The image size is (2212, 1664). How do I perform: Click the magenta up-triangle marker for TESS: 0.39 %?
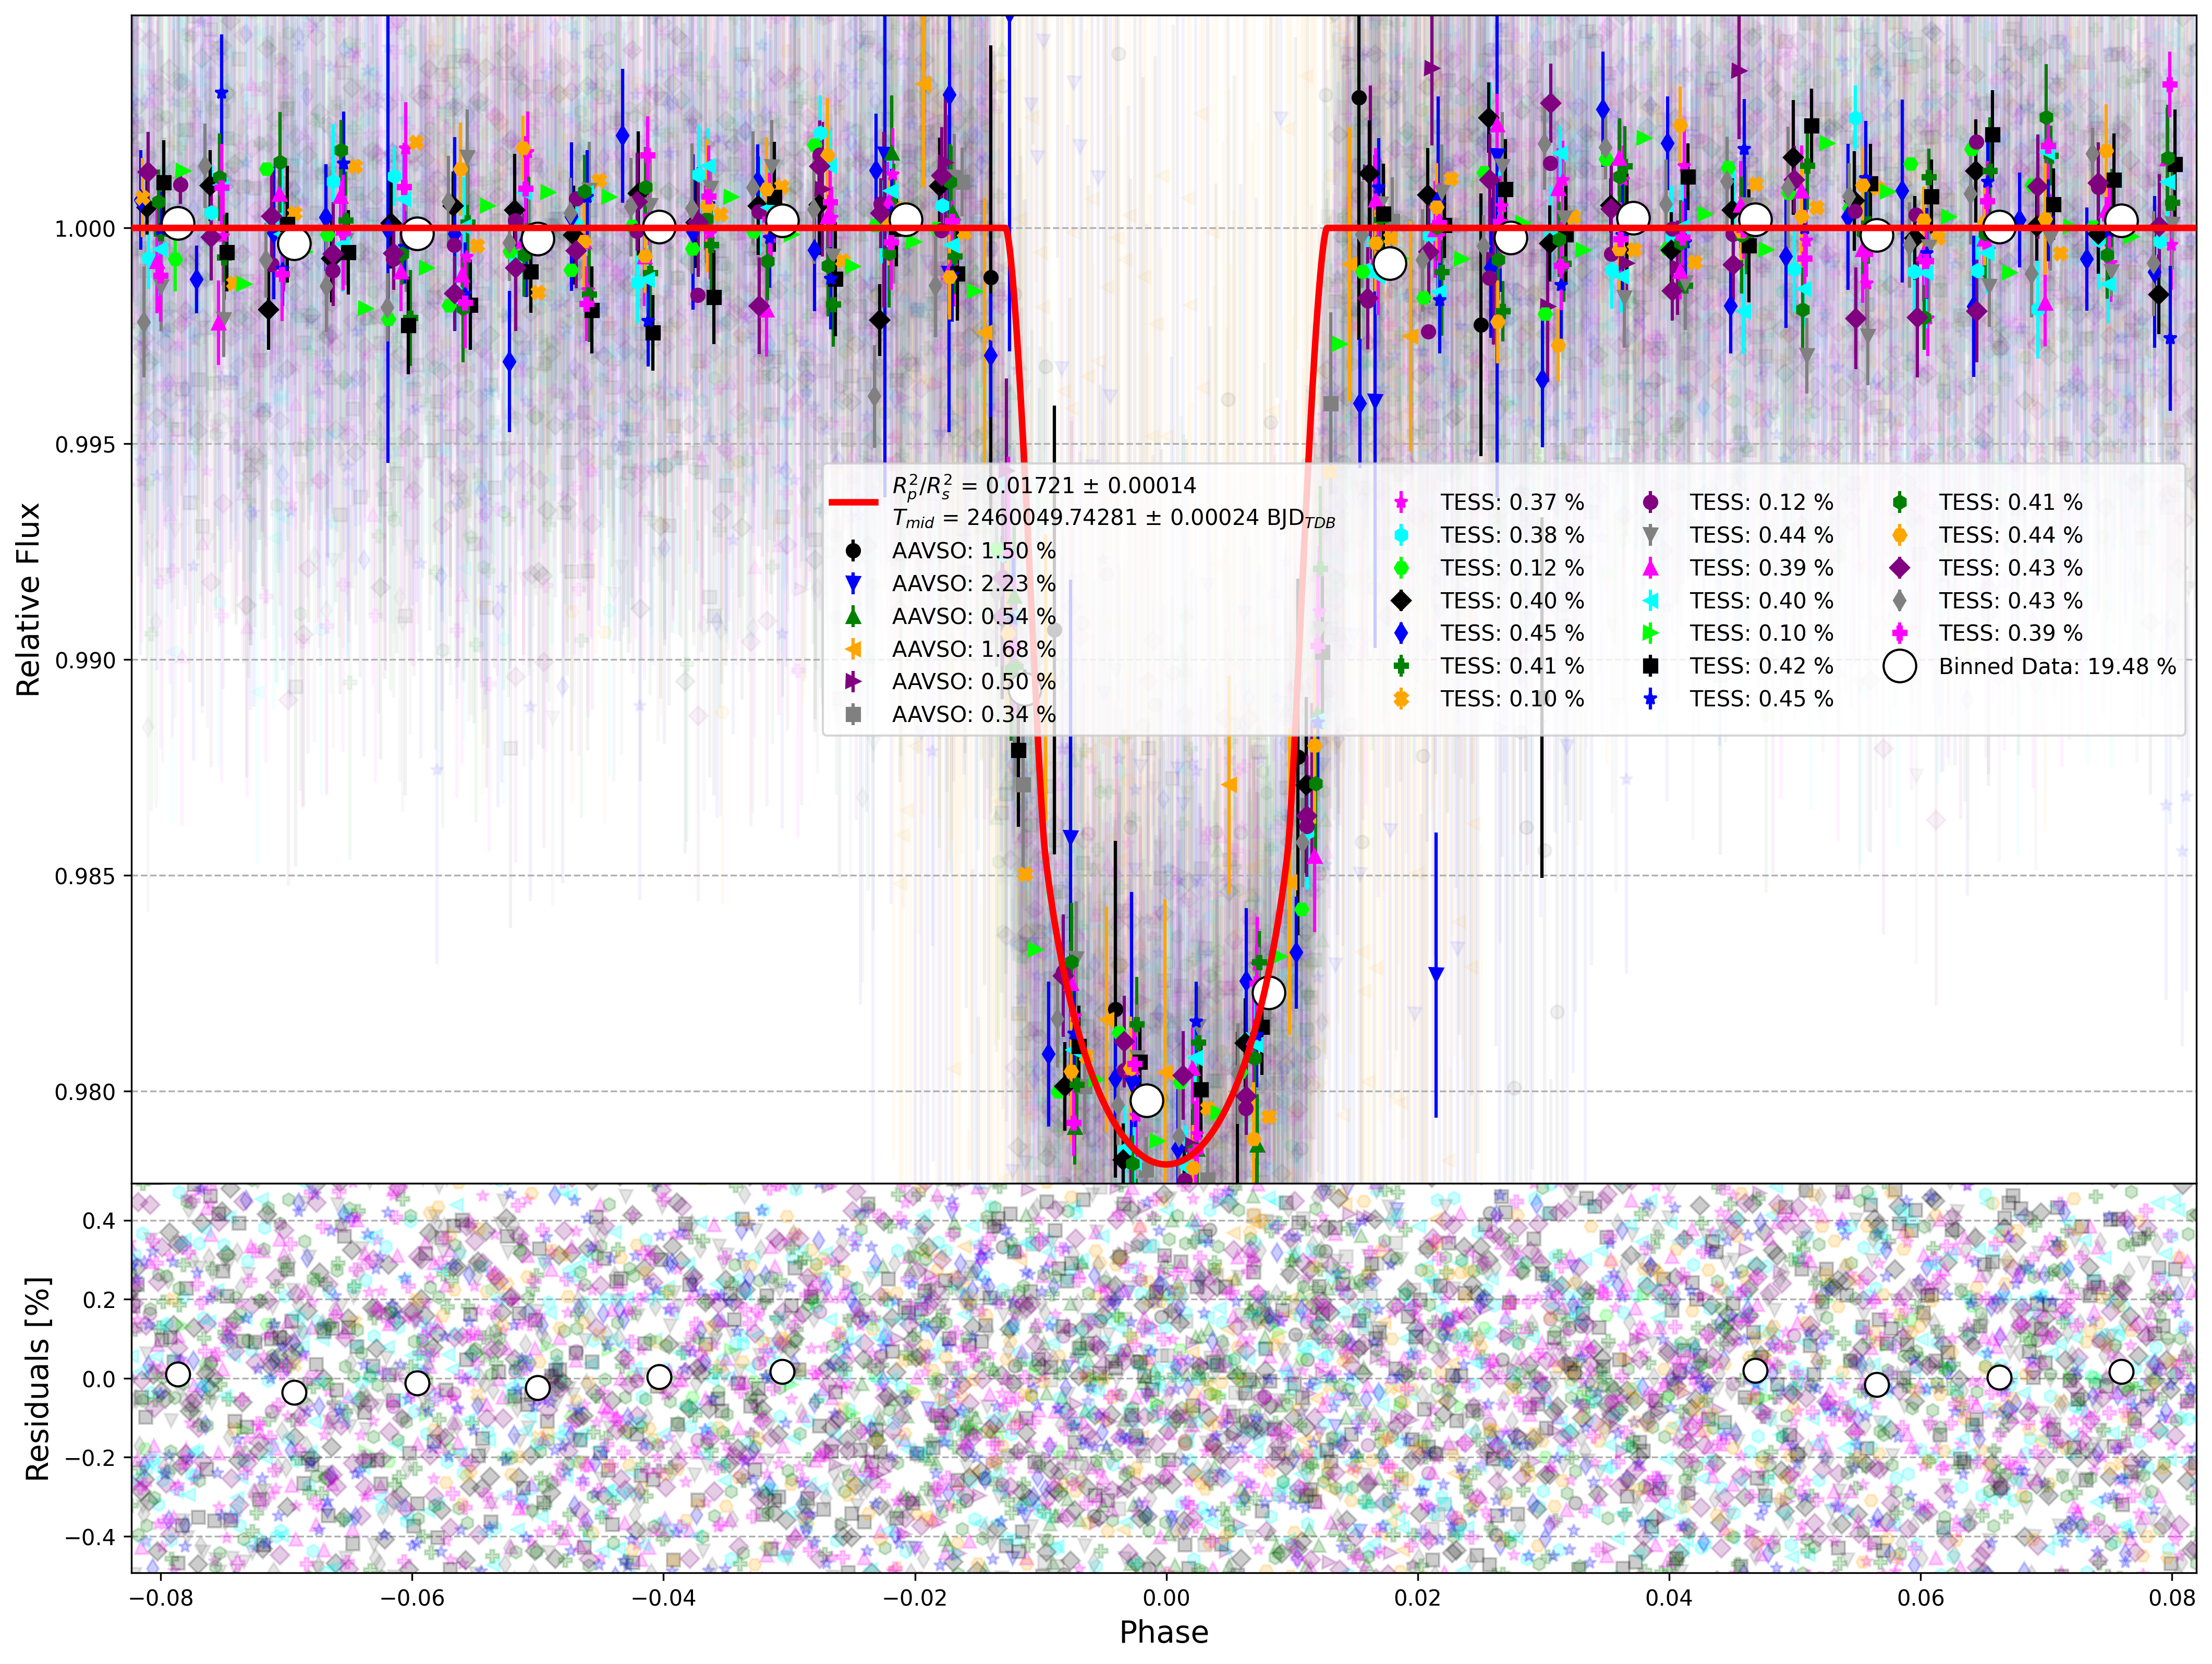(1650, 568)
